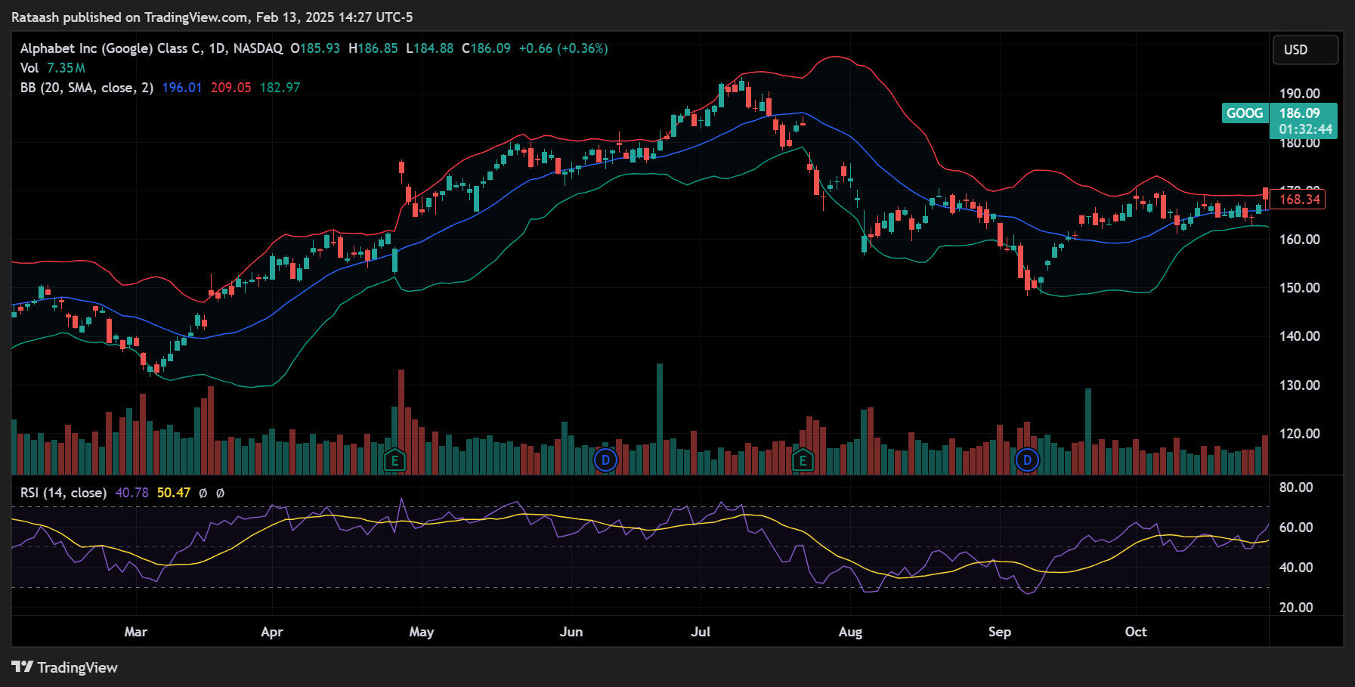The image size is (1355, 687).
Task: Click the 160.00 price axis label
Action: [1300, 240]
